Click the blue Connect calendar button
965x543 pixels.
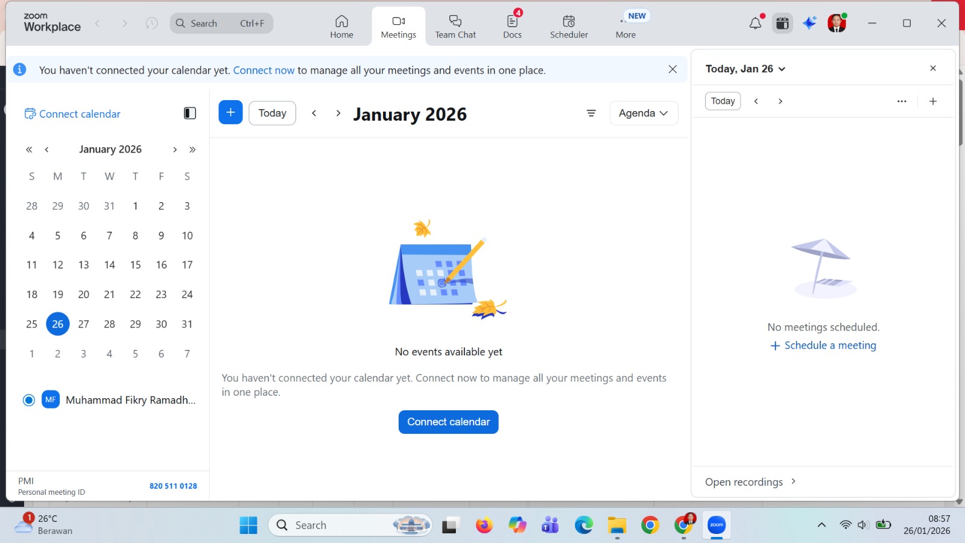click(x=448, y=422)
